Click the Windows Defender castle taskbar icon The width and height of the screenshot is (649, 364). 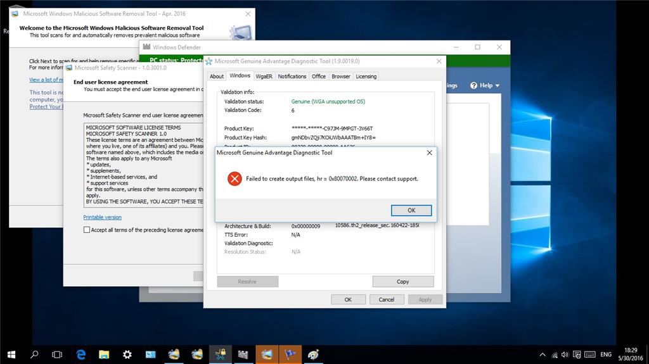coord(243,355)
